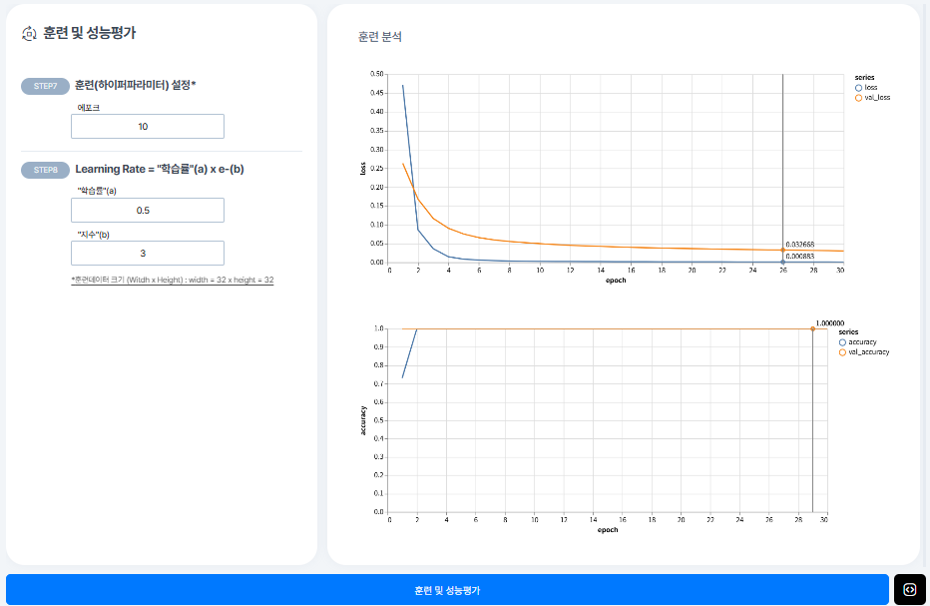Click the val_accuracy legend circle
Screen dimensions: 930x606
(842, 352)
